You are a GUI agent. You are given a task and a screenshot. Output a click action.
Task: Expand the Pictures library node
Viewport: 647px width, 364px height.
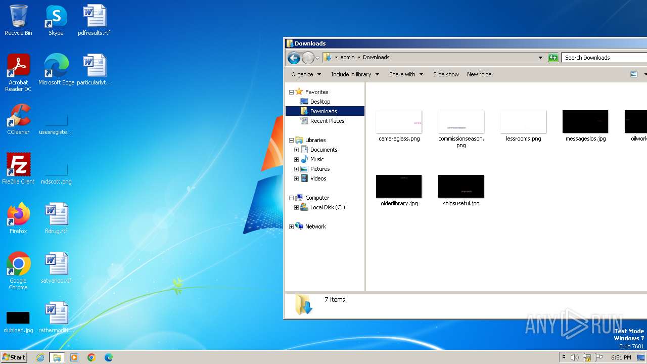pyautogui.click(x=296, y=169)
